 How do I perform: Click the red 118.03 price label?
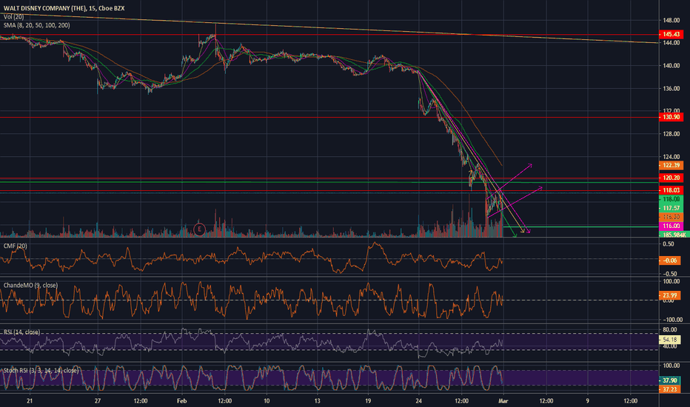671,190
